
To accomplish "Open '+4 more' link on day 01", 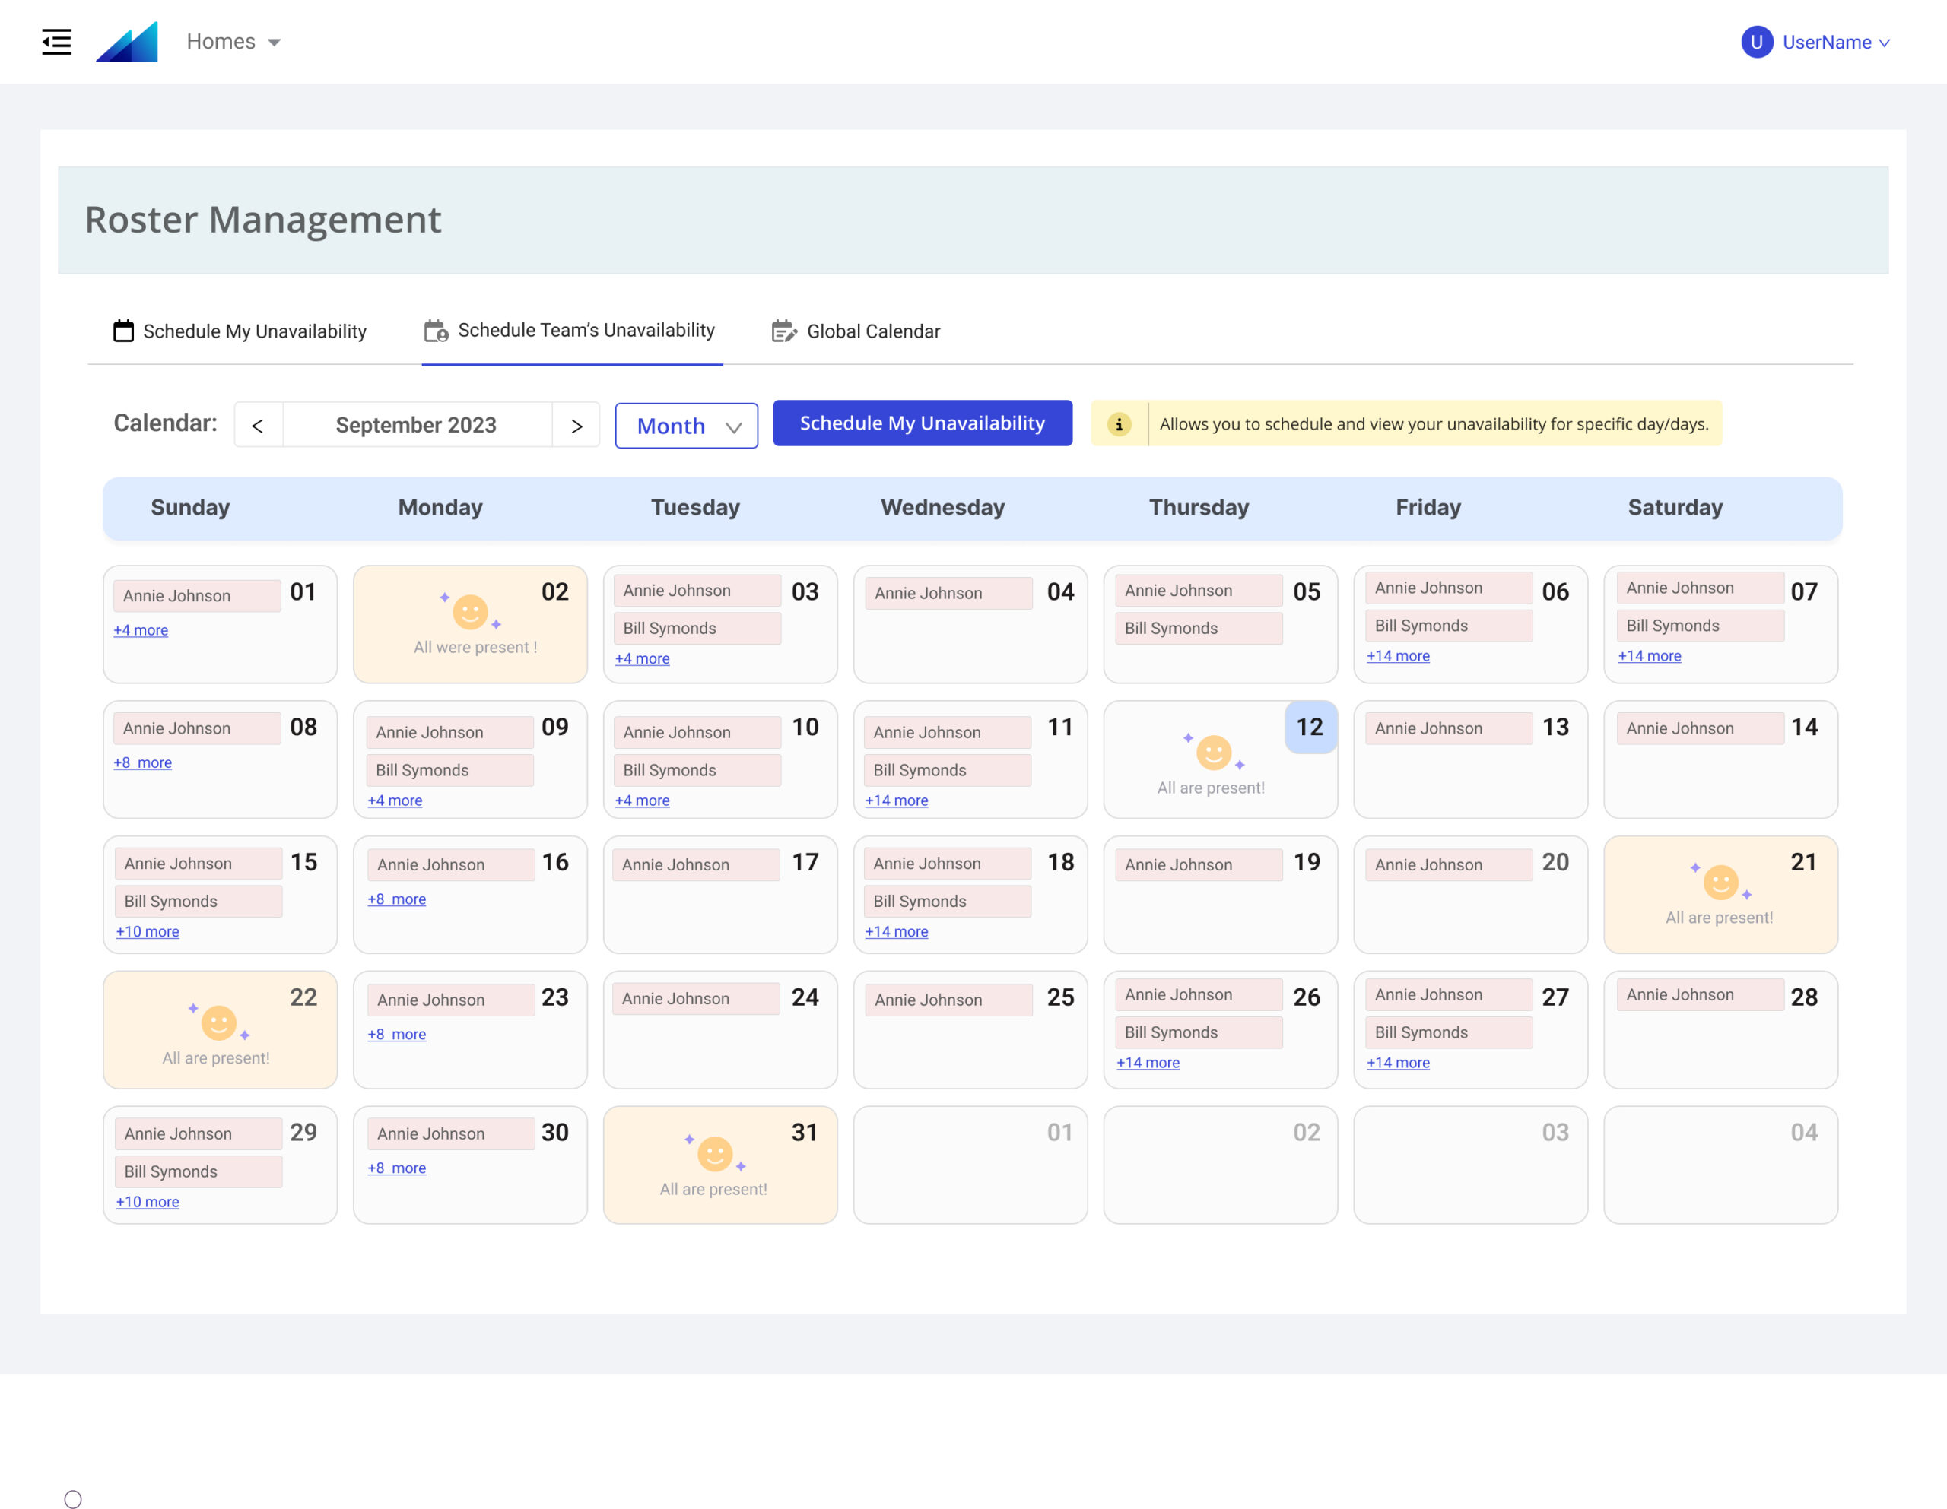I will click(141, 630).
